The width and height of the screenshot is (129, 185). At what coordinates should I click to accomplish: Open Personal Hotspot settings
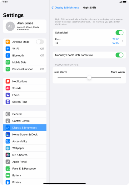tap(25, 69)
